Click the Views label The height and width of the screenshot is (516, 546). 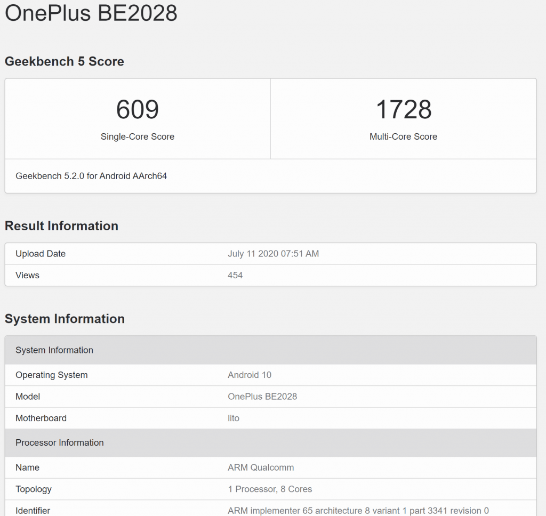pyautogui.click(x=28, y=275)
